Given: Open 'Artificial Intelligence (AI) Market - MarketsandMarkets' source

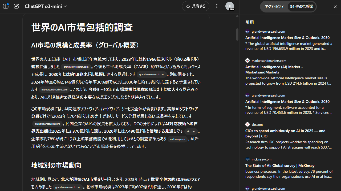Looking at the screenshot, I should [274, 70].
